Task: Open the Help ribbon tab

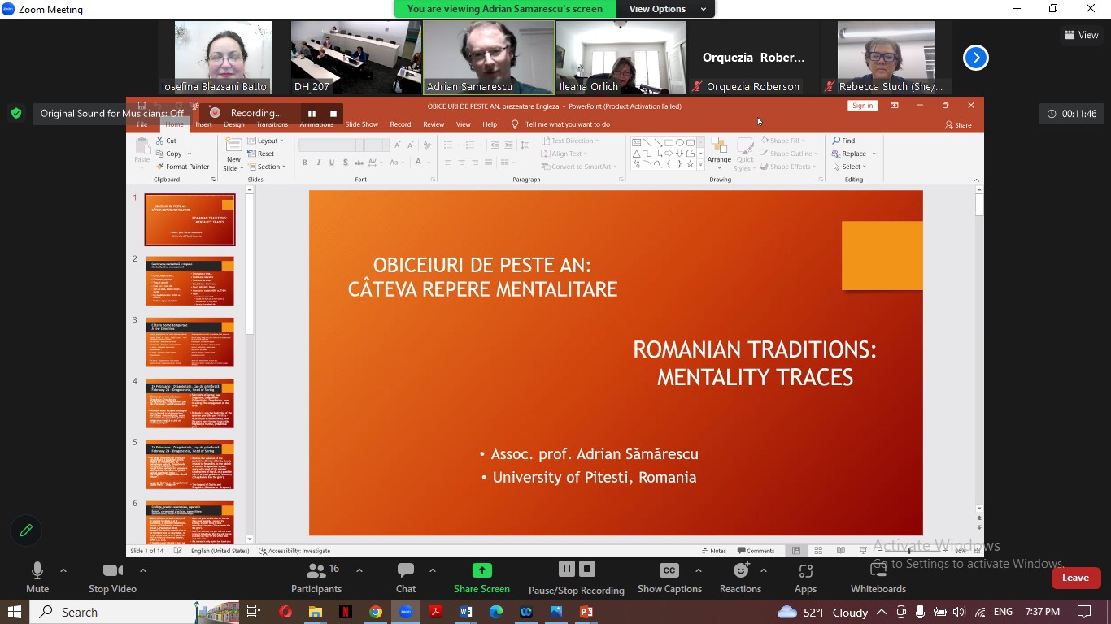Action: pos(490,124)
